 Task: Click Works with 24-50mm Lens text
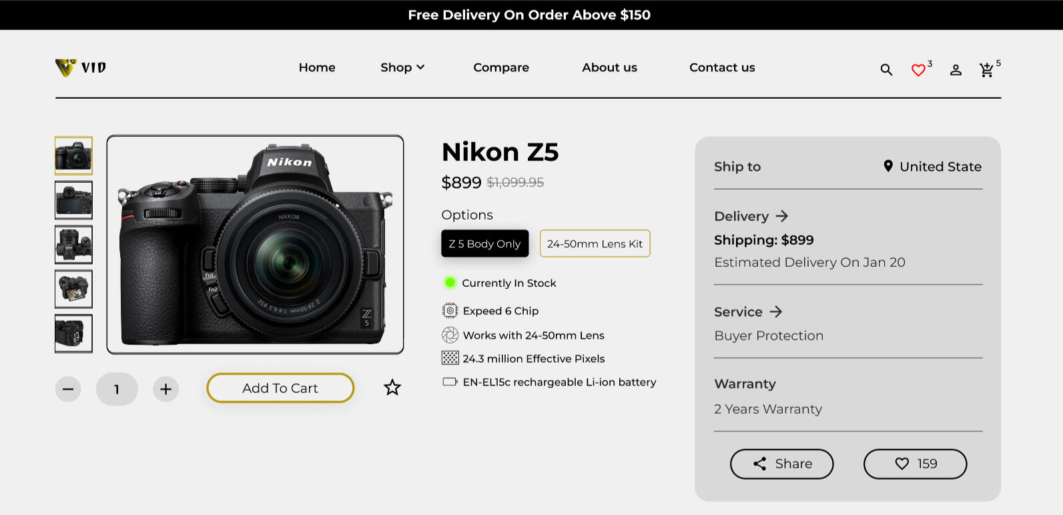pyautogui.click(x=534, y=335)
